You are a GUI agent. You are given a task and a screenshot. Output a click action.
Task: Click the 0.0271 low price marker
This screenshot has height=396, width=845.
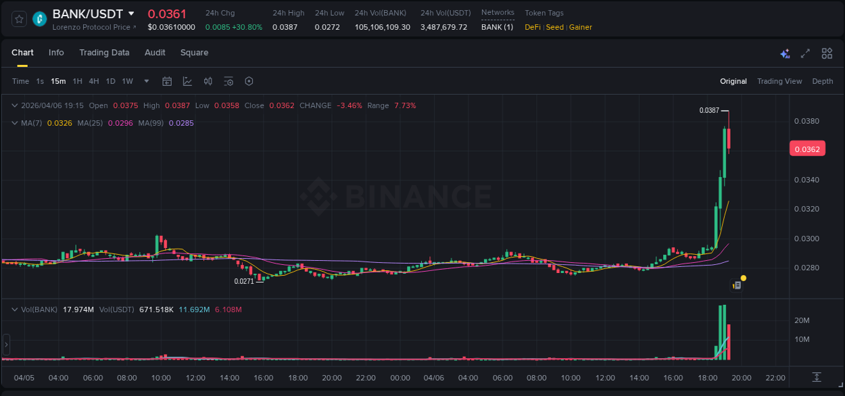244,281
